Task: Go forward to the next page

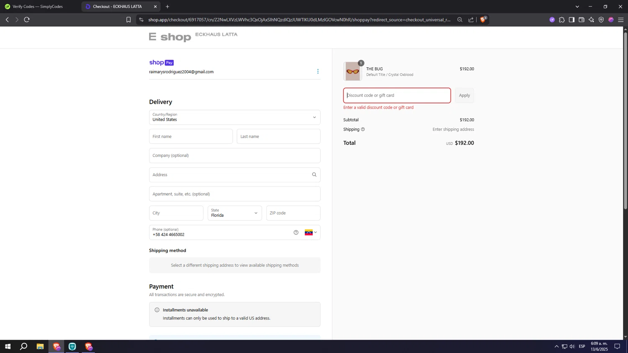Action: (x=17, y=20)
